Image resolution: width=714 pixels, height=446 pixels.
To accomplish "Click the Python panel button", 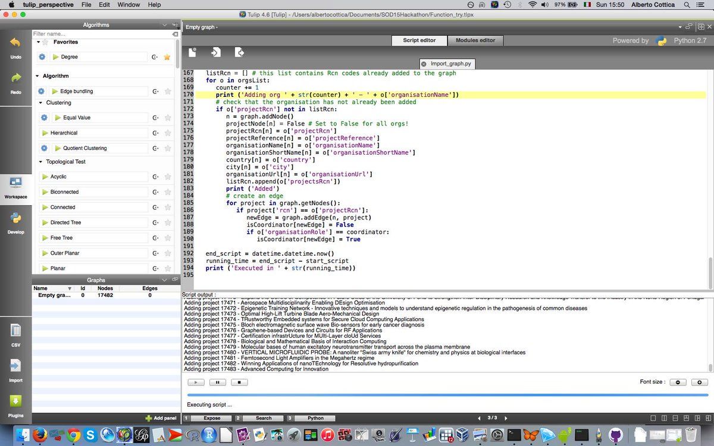I will pos(315,418).
